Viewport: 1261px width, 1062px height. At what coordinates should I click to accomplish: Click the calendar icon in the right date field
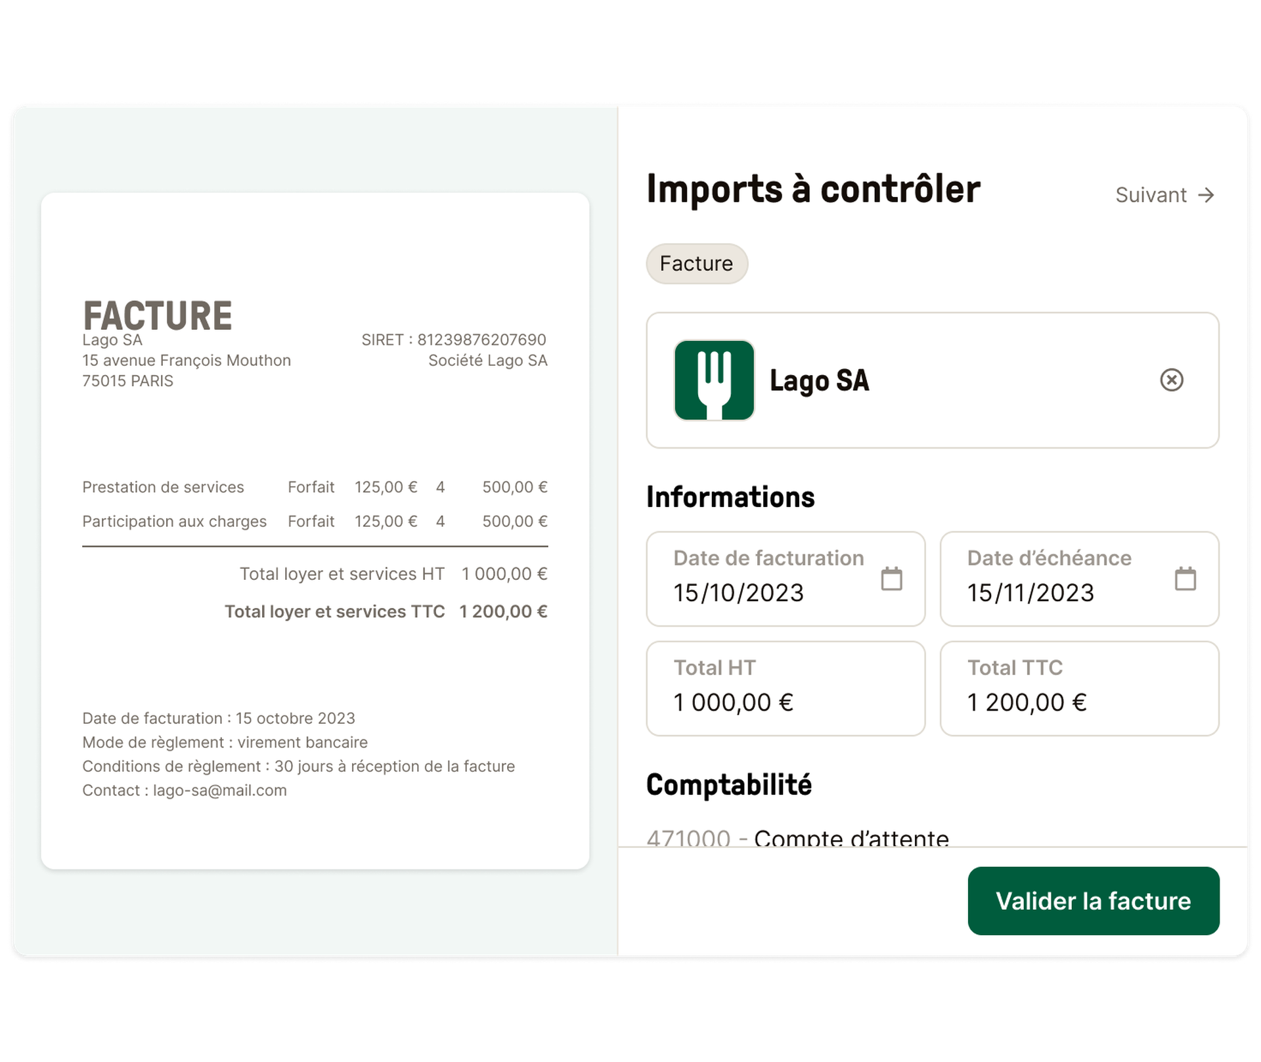(1185, 579)
